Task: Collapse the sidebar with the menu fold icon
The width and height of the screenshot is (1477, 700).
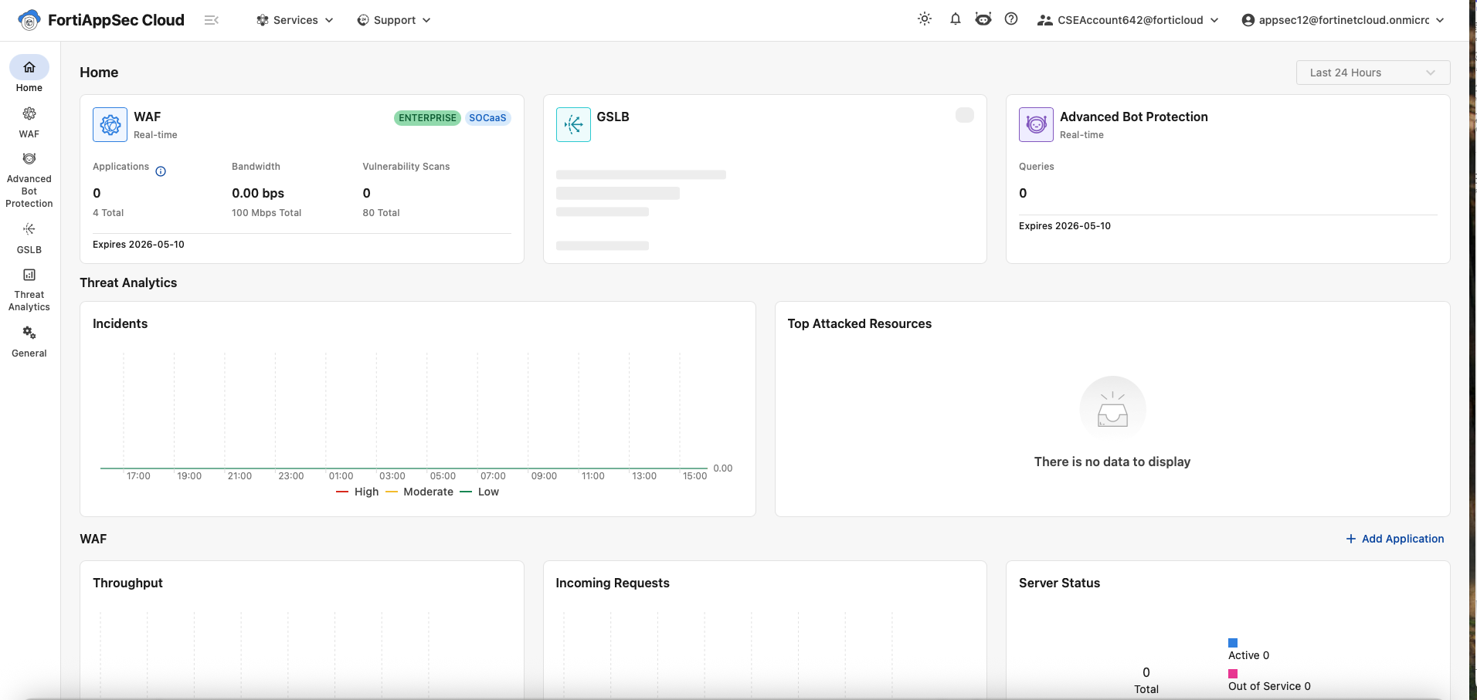Action: (x=212, y=20)
